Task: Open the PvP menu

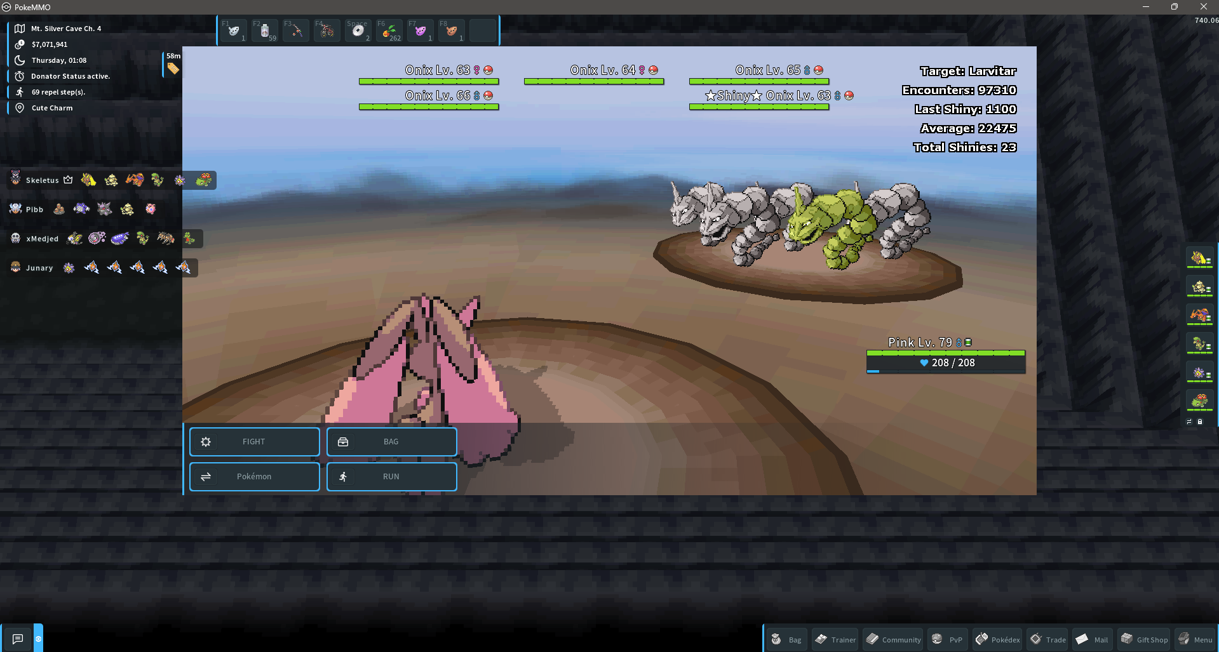Action: (947, 639)
